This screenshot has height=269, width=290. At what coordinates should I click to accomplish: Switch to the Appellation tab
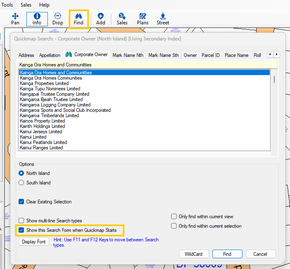click(x=50, y=55)
